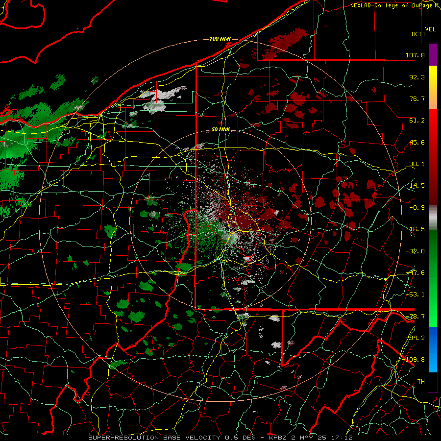
Task: Click the VEL legend title
Action: click(x=430, y=29)
